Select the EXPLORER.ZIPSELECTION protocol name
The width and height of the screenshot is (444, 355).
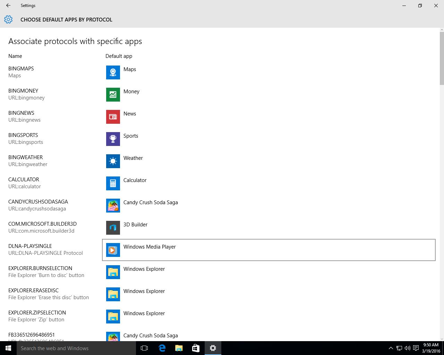point(37,313)
